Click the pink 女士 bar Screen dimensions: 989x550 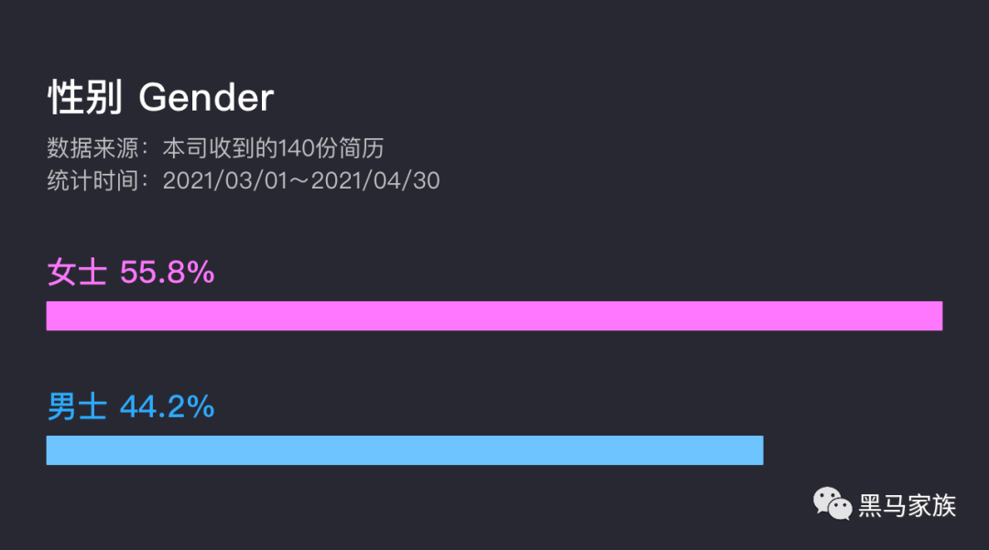494,316
